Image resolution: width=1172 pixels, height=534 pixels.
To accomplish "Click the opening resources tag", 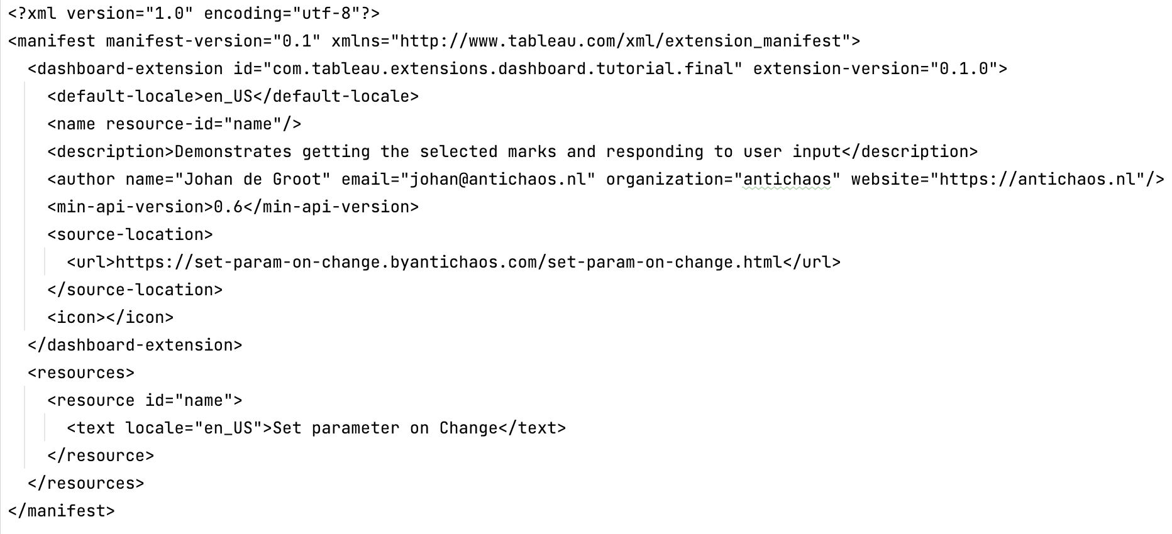I will [81, 373].
